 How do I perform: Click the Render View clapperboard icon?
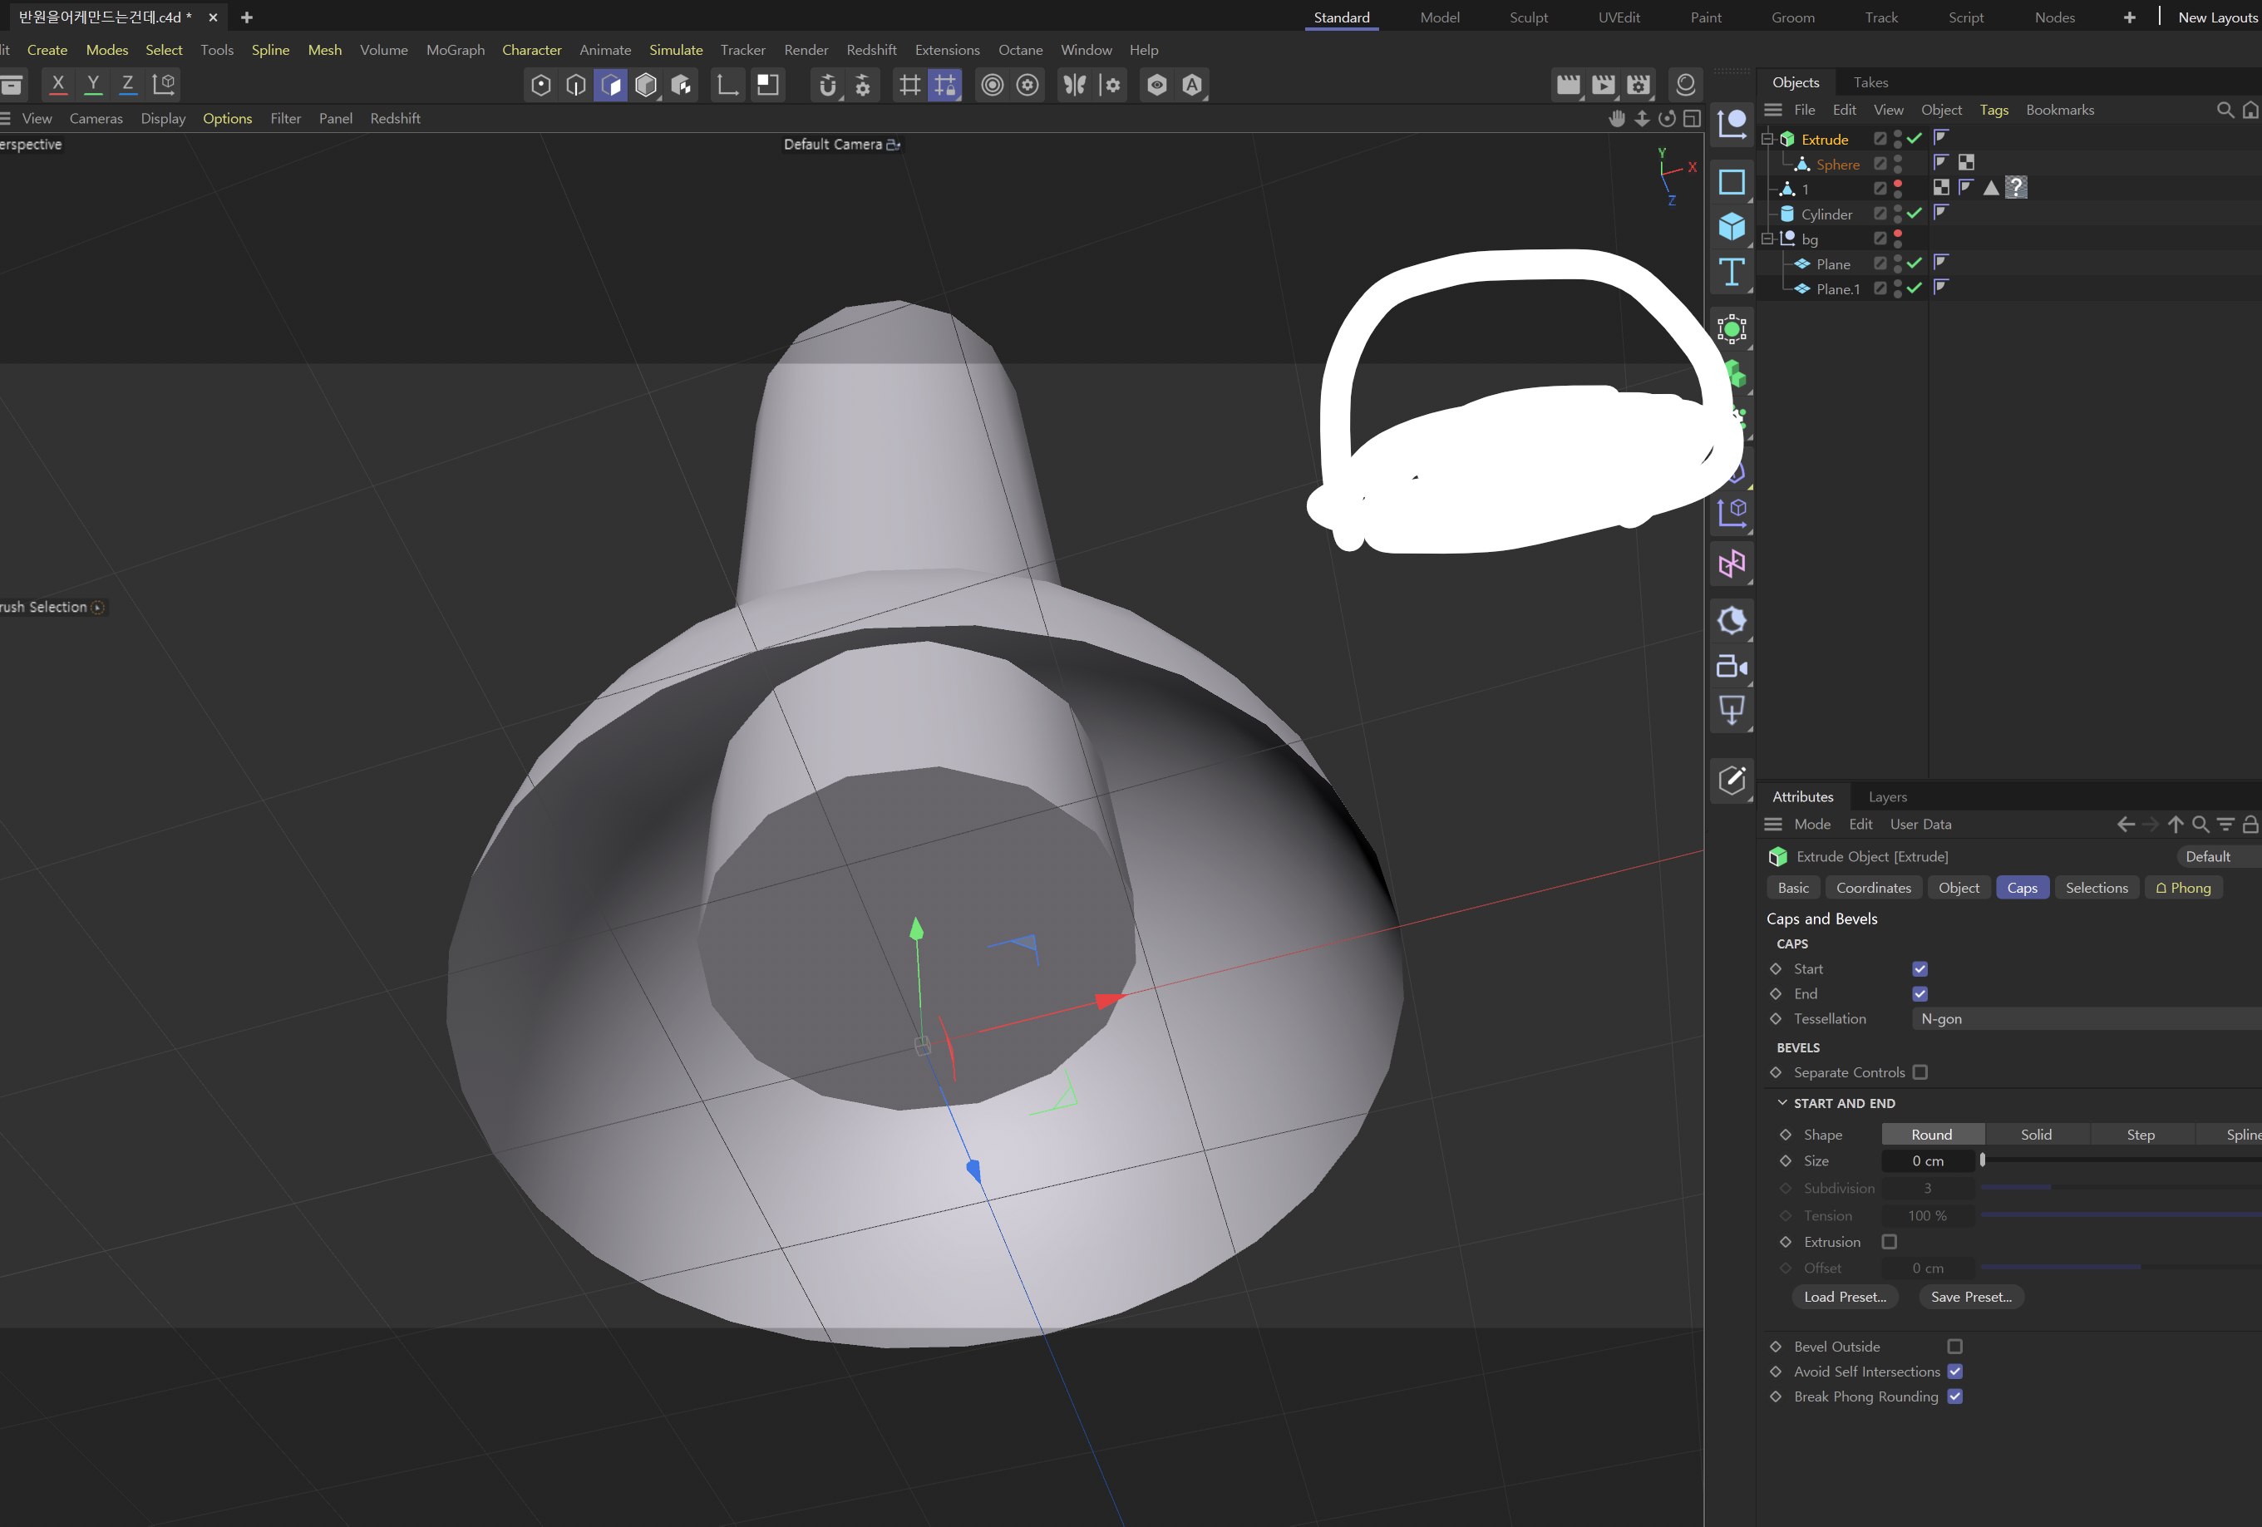click(1568, 86)
